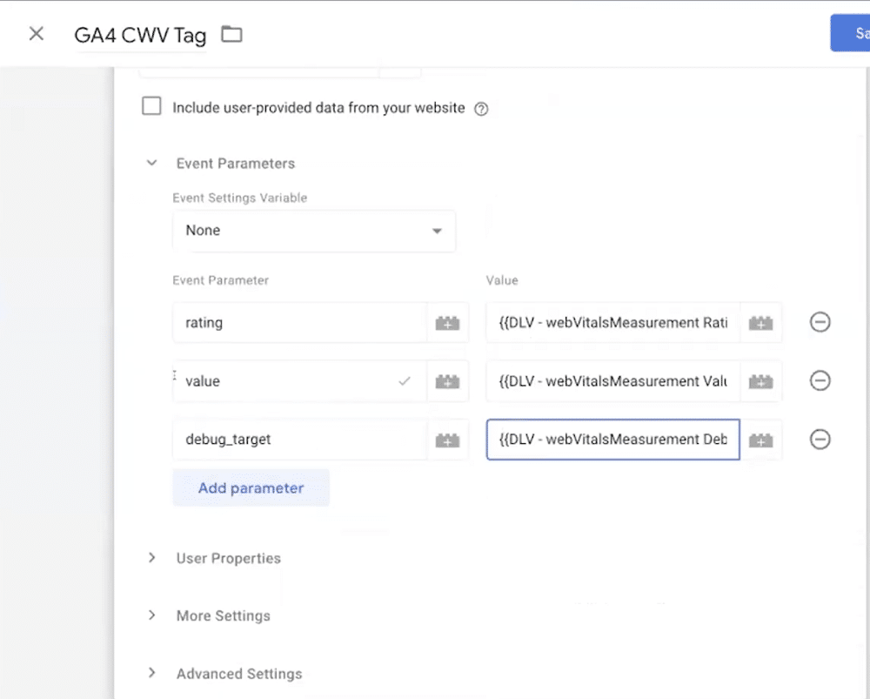Click the Event Parameter column header
This screenshot has width=870, height=699.
[x=220, y=280]
